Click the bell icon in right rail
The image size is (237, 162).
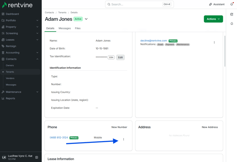click(232, 24)
